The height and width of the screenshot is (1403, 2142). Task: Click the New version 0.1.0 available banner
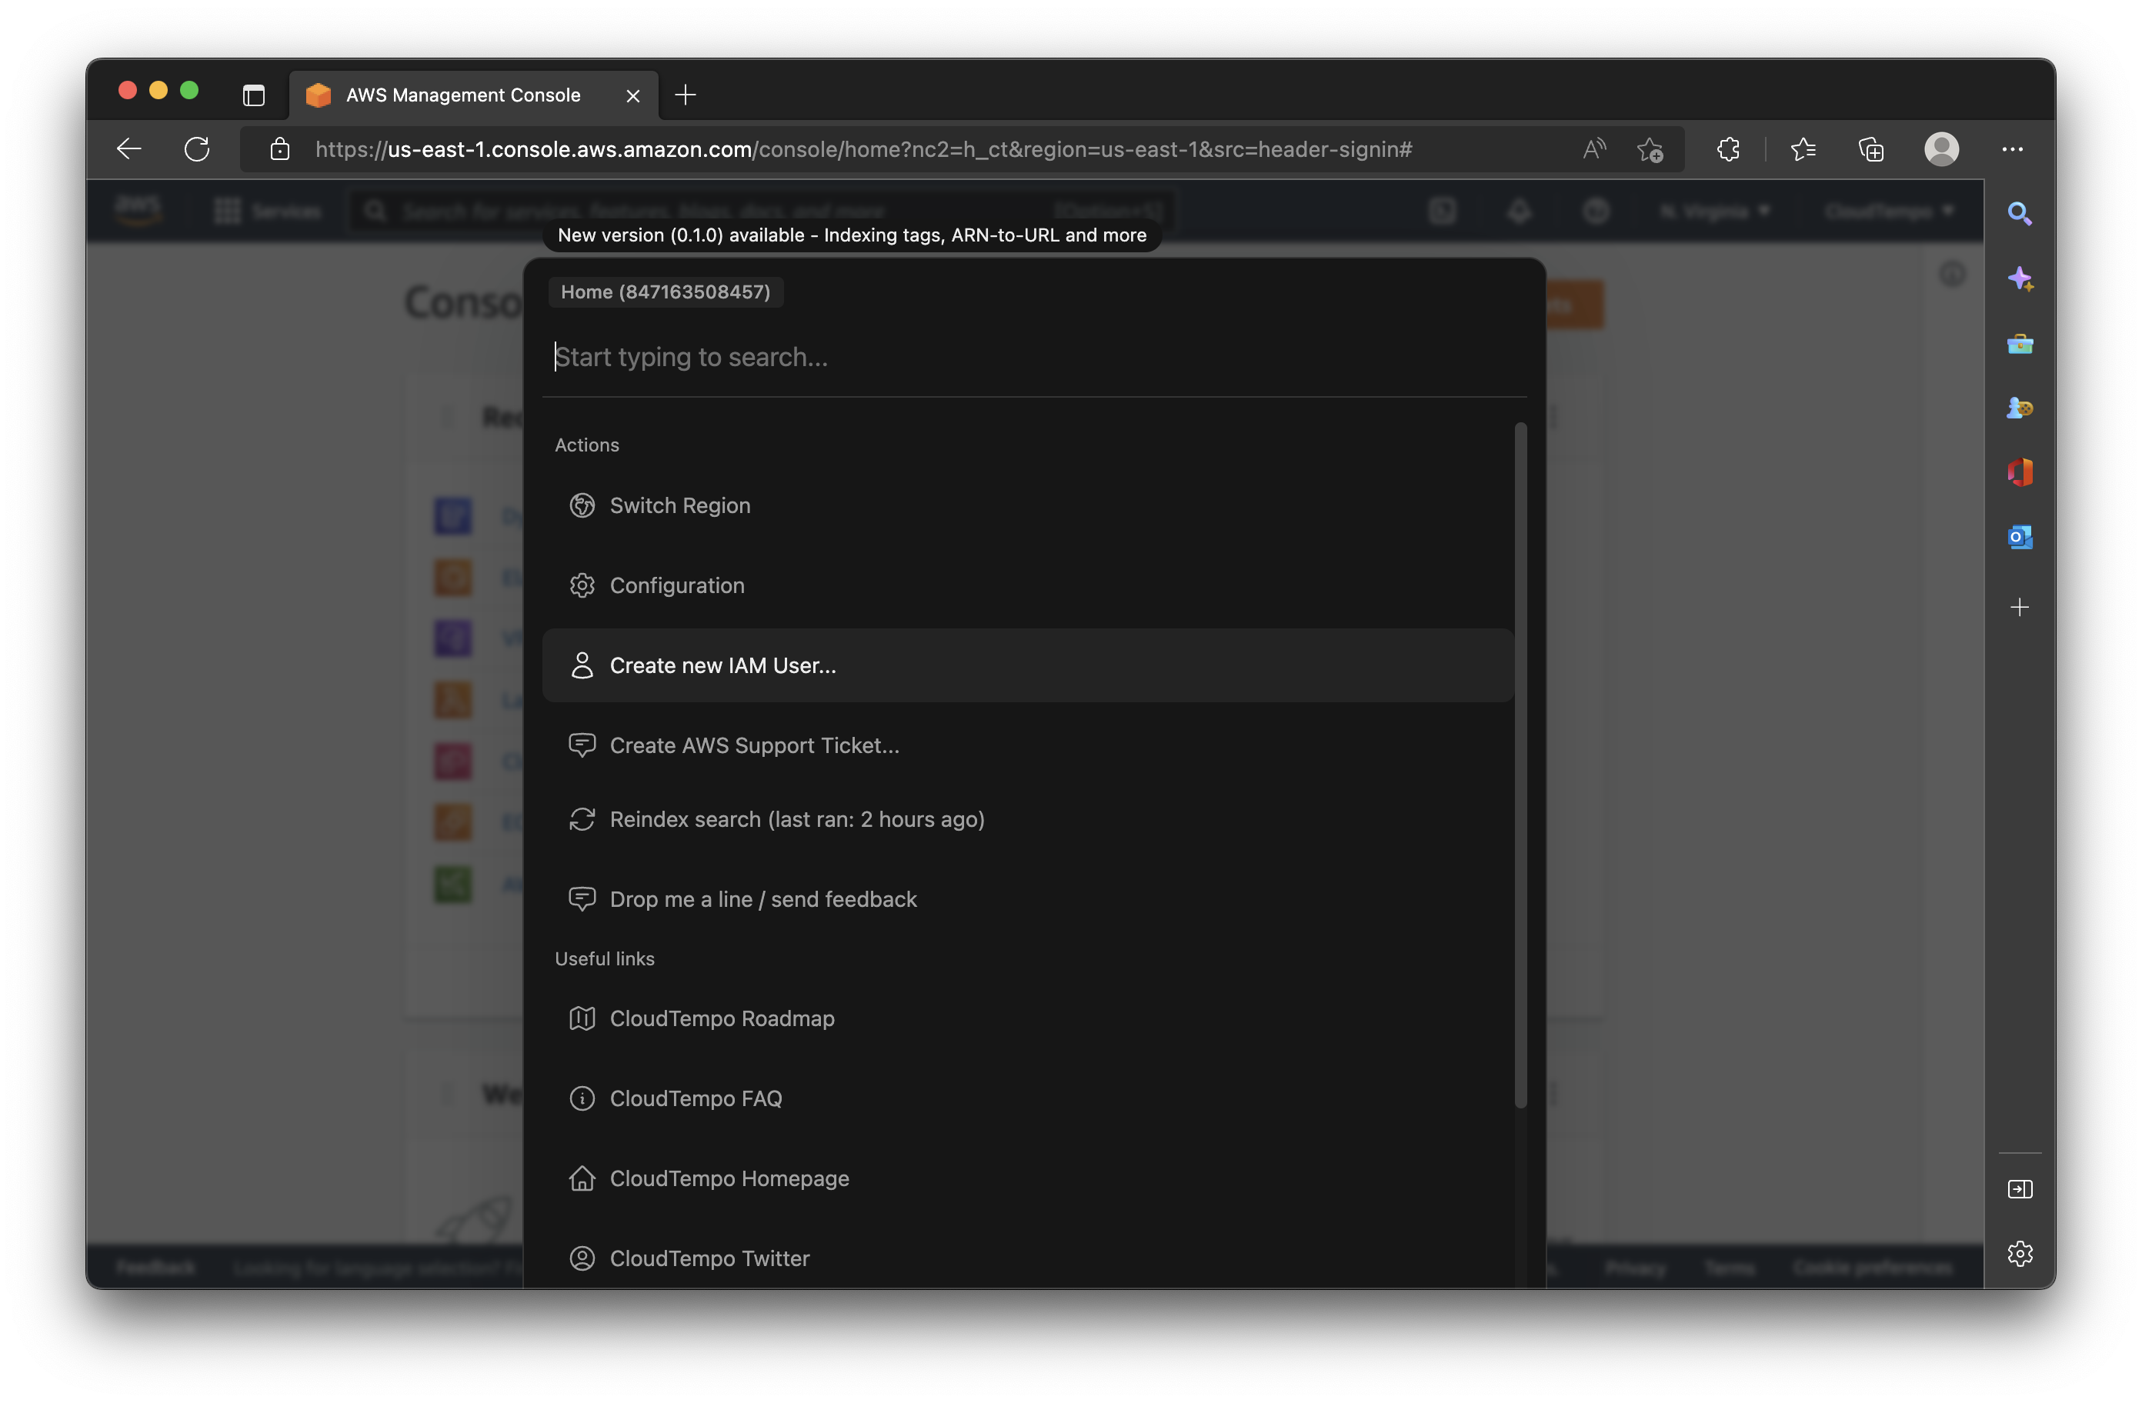[x=852, y=235]
